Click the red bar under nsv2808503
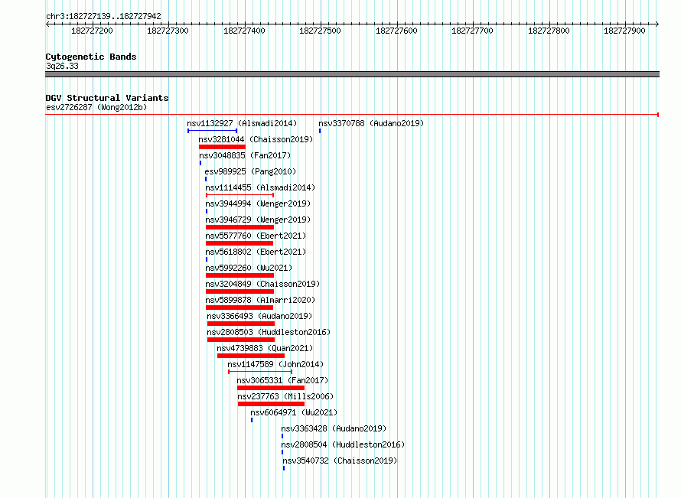 (x=241, y=340)
